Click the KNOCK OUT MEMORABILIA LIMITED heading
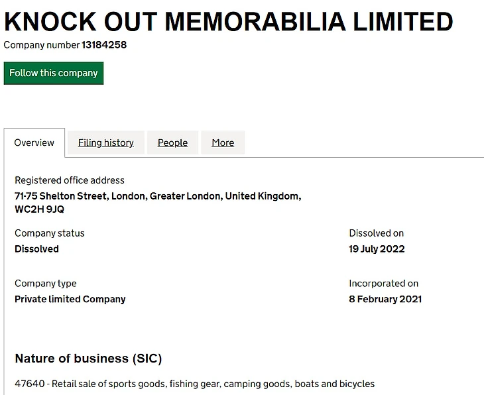Screen dimensions: 484x395 pos(228,22)
